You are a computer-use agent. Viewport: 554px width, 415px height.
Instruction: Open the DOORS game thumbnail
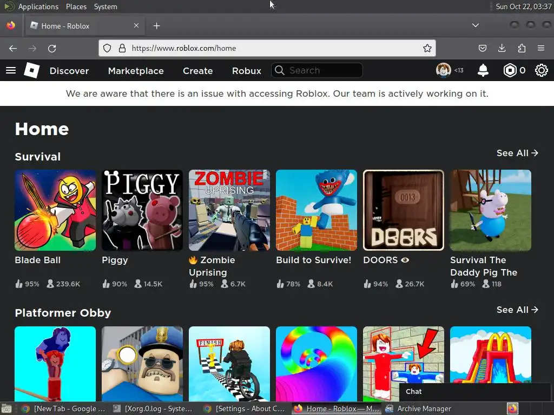(404, 210)
